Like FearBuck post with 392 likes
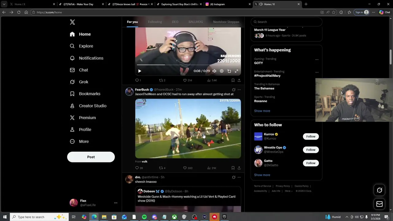The image size is (393, 221). pyautogui.click(x=188, y=168)
